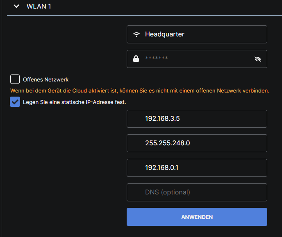Click the DNS (optional) input
Viewport: 282px width, 237px height.
click(197, 192)
